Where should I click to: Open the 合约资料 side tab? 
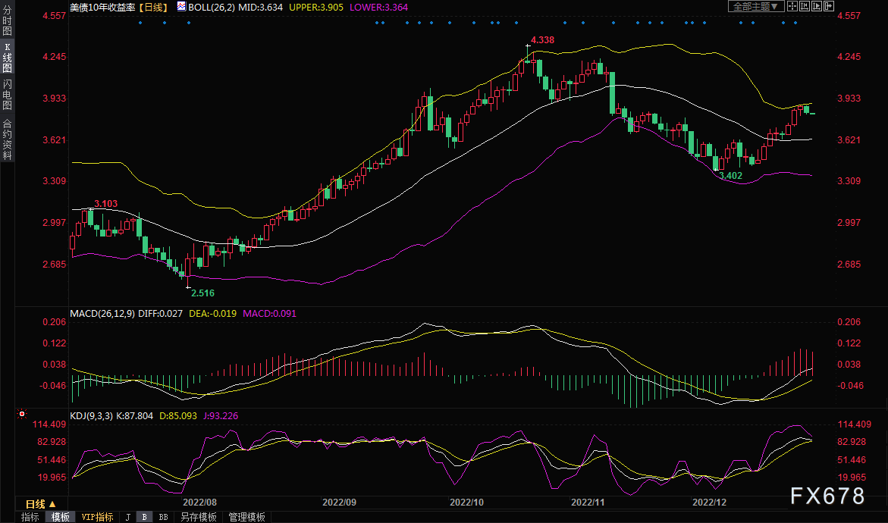pyautogui.click(x=7, y=139)
